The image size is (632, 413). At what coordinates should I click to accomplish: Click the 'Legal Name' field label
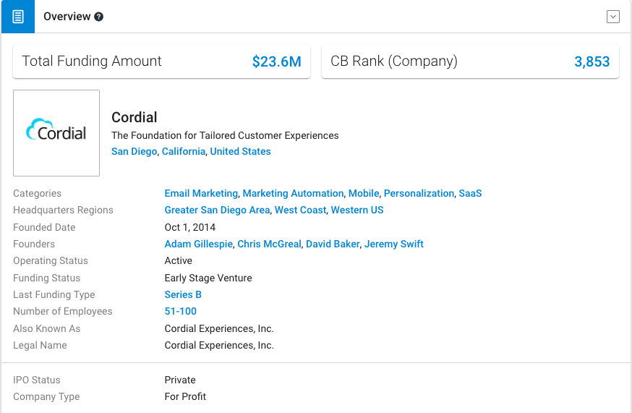click(40, 345)
